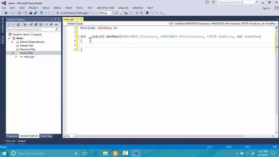Collapse the demo project node
The height and width of the screenshot is (157, 279).
click(9, 38)
